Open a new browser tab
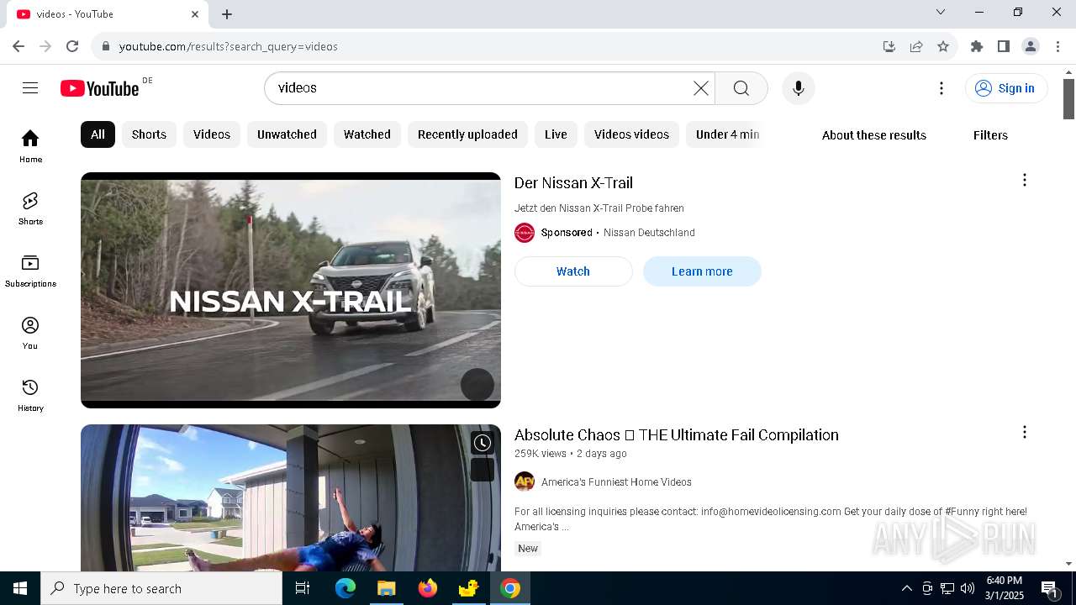This screenshot has width=1076, height=605. click(x=227, y=14)
